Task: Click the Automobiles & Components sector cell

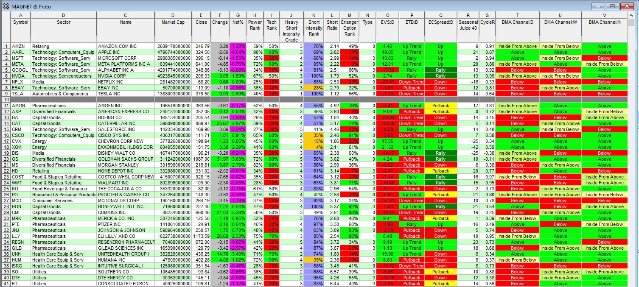Action: pos(64,94)
